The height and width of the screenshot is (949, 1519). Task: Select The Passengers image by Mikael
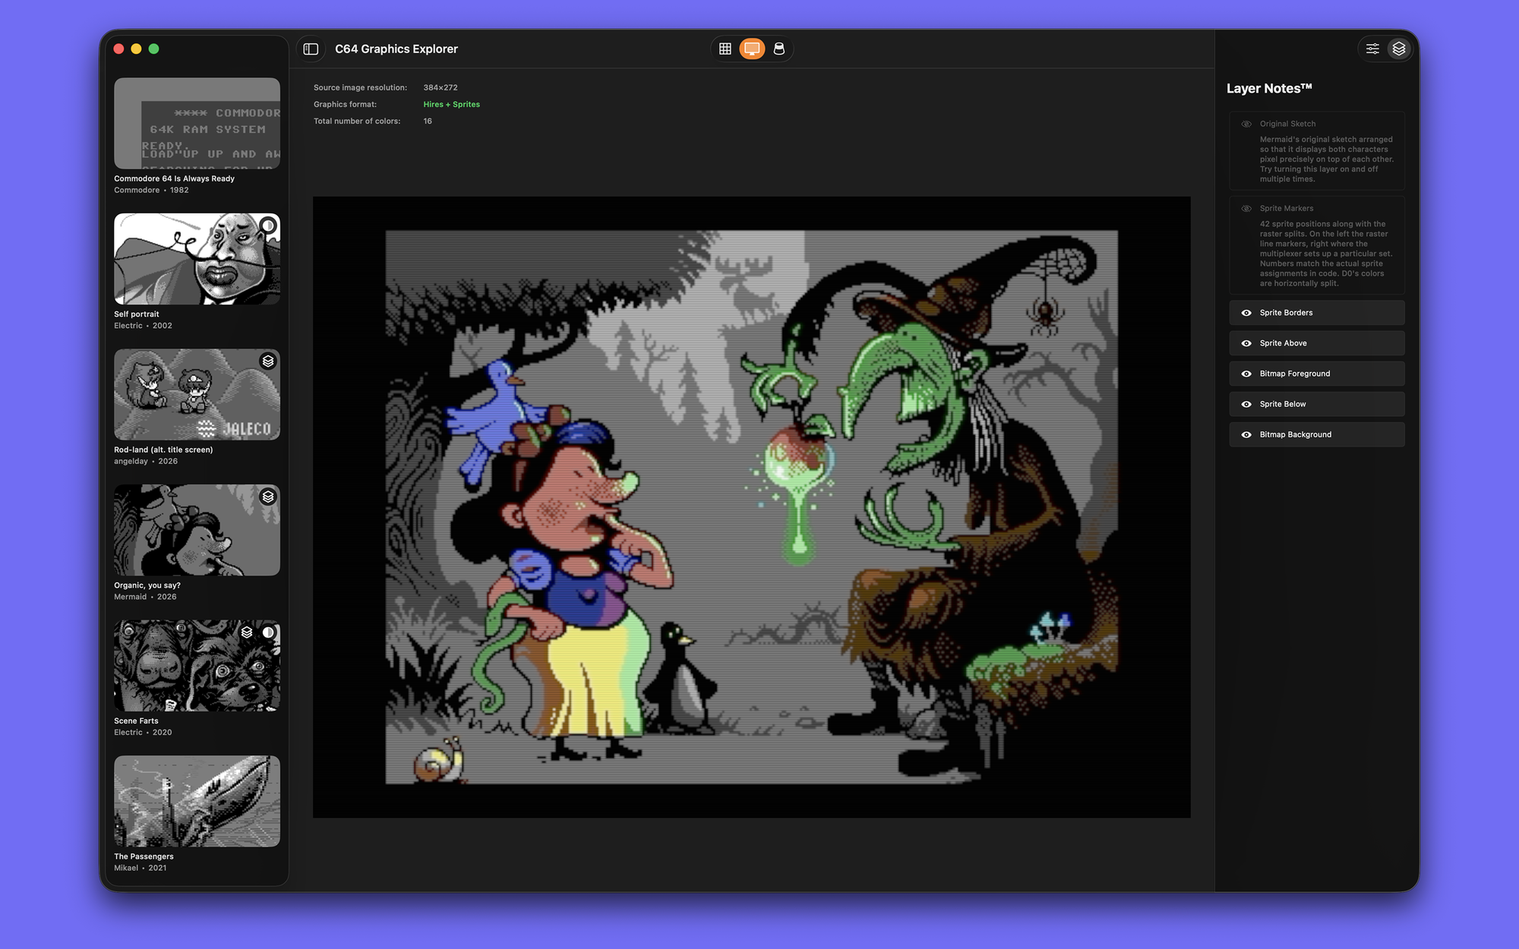(x=197, y=801)
